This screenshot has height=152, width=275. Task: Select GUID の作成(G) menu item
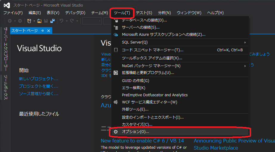tap(180, 81)
